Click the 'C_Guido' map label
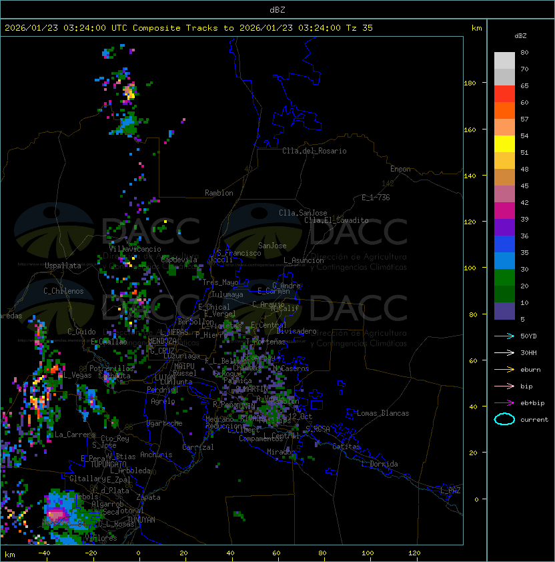The height and width of the screenshot is (562, 555). tap(81, 332)
